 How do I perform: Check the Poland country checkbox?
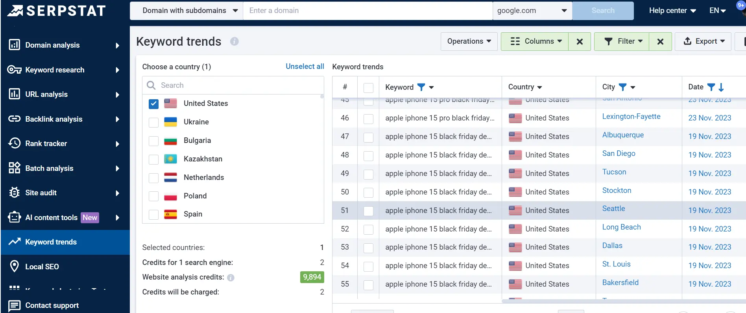click(x=153, y=196)
